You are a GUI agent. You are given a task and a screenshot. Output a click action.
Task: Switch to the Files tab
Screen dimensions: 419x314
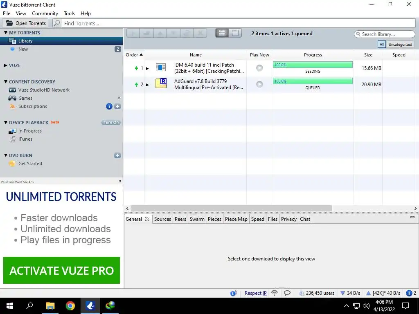tap(273, 219)
